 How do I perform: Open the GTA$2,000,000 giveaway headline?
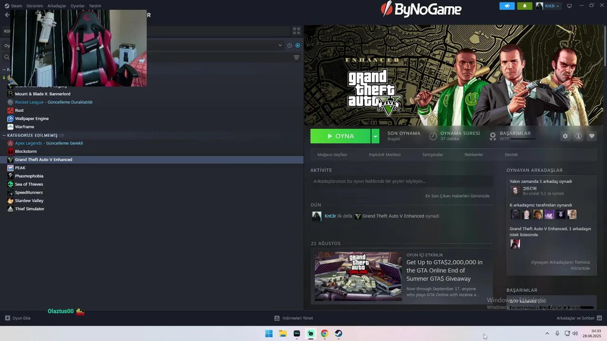click(x=444, y=270)
